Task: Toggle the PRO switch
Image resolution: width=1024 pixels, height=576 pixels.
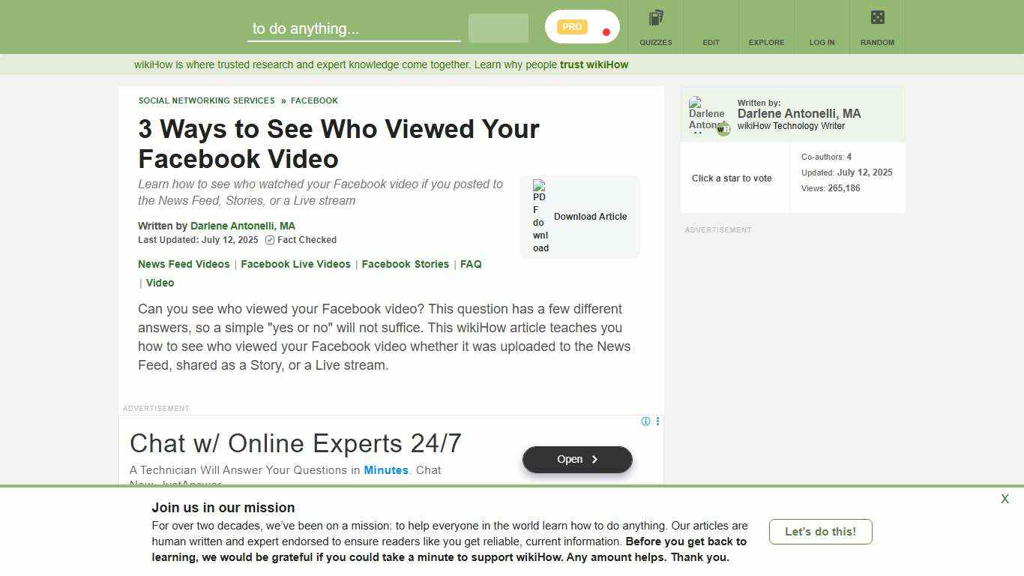Action: click(x=581, y=26)
